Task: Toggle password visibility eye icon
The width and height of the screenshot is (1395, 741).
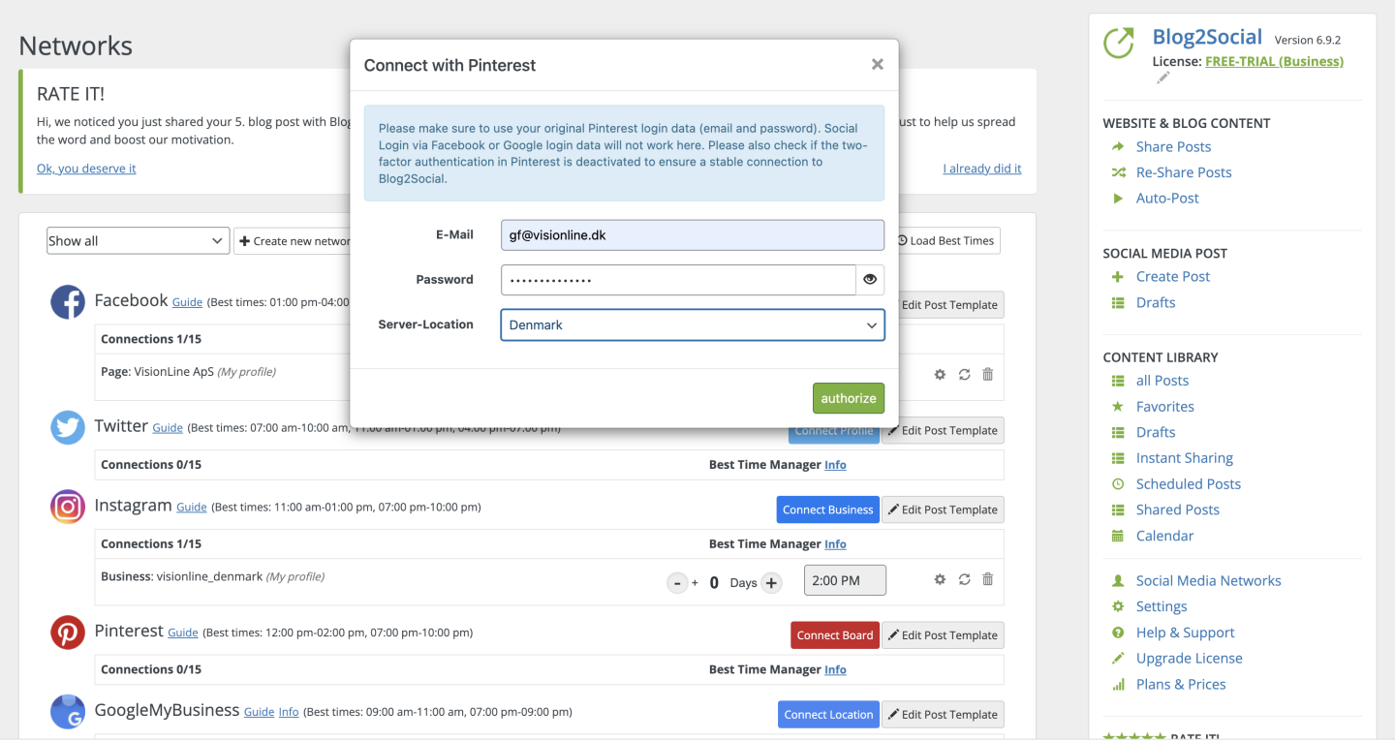Action: tap(870, 280)
